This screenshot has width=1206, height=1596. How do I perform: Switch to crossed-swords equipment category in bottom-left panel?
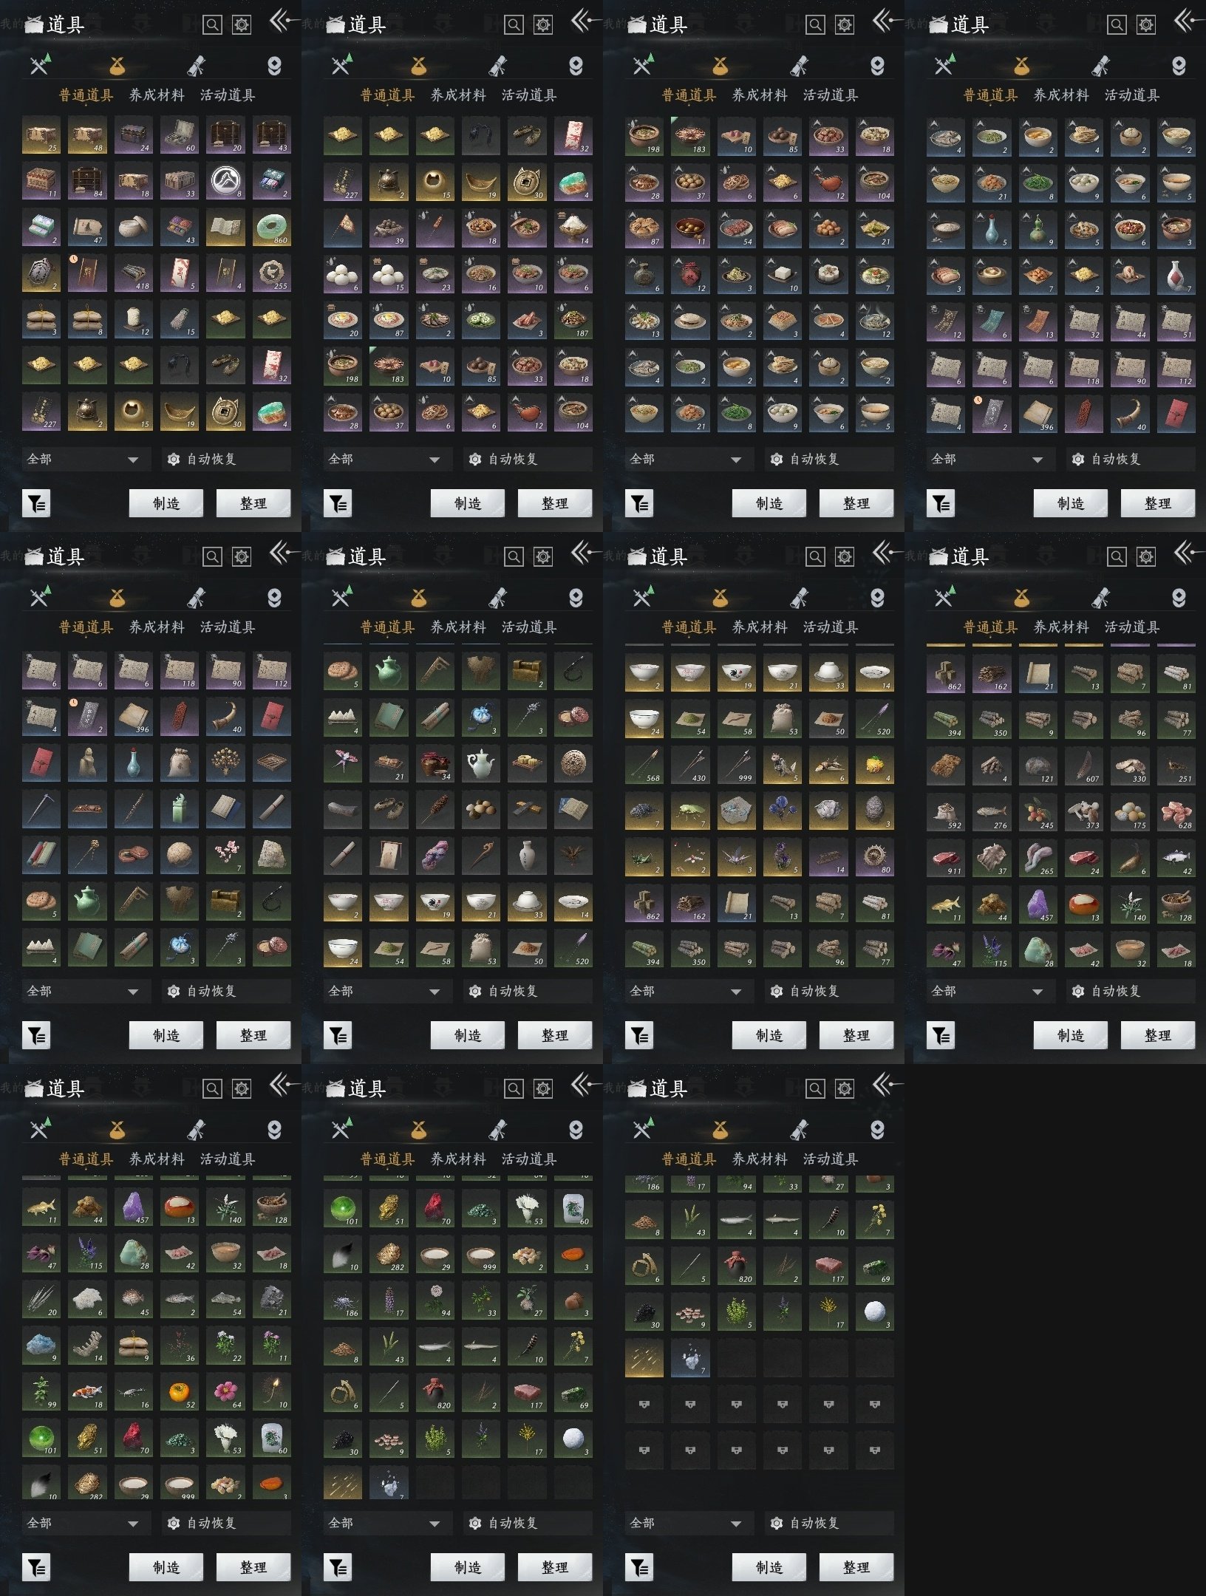(x=40, y=1129)
